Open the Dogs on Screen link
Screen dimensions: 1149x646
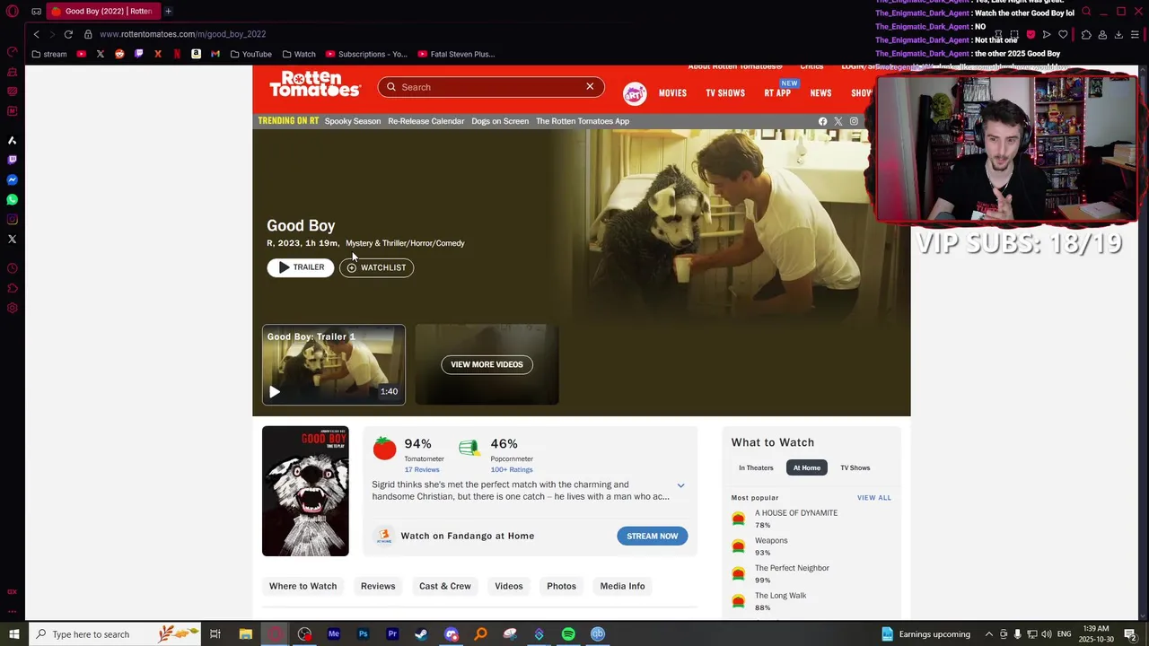point(500,121)
